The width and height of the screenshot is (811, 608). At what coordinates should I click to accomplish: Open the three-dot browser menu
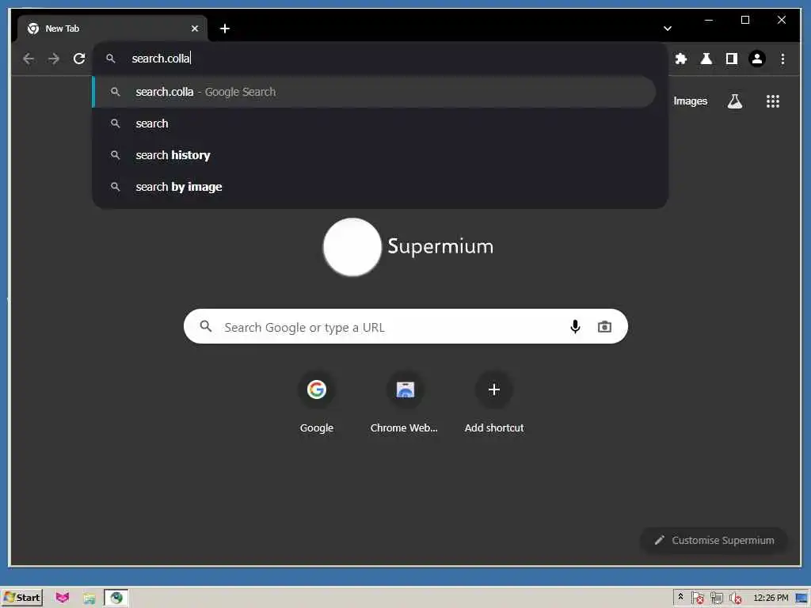point(782,59)
